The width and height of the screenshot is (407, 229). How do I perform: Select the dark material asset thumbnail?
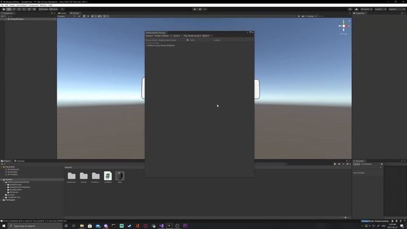pyautogui.click(x=120, y=176)
